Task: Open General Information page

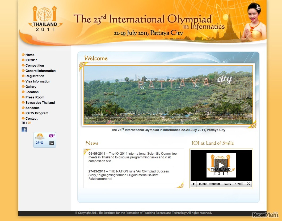Action: (40, 71)
